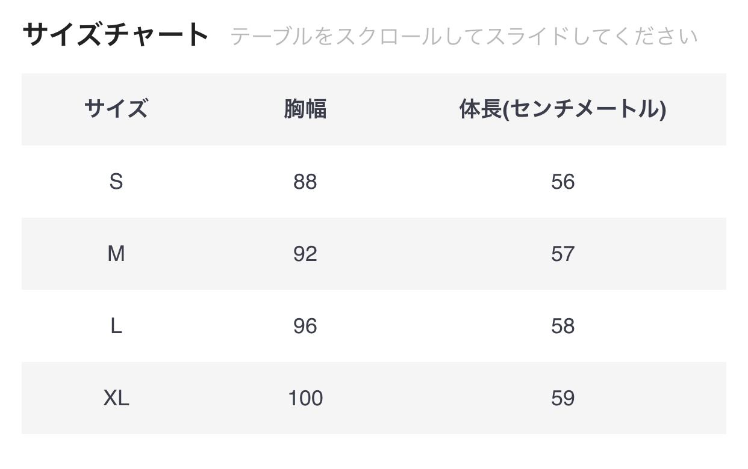Select chest width value 96
Viewport: 748px width, 469px height.
click(305, 326)
